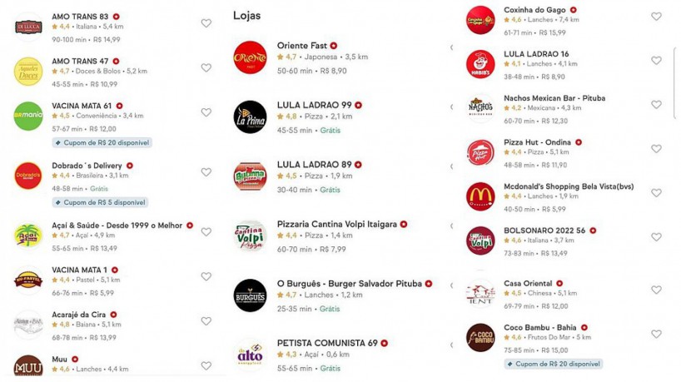
Task: Click the Lojas section heading
Action: pyautogui.click(x=246, y=16)
